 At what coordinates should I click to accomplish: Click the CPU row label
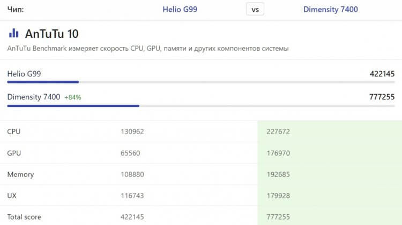(x=14, y=131)
